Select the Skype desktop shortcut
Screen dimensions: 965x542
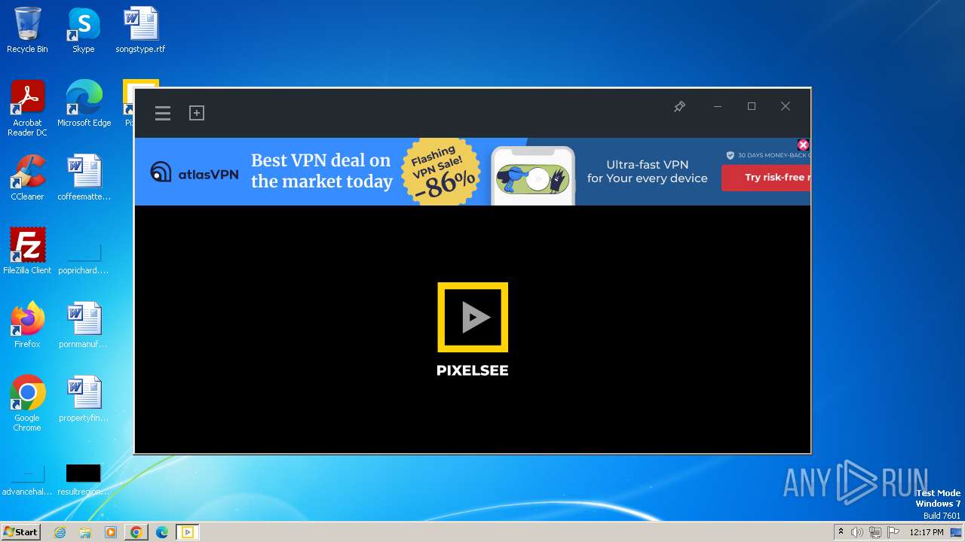84,30
